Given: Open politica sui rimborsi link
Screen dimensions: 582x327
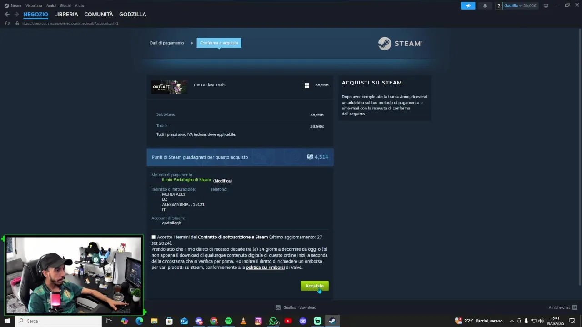Looking at the screenshot, I should pyautogui.click(x=266, y=268).
